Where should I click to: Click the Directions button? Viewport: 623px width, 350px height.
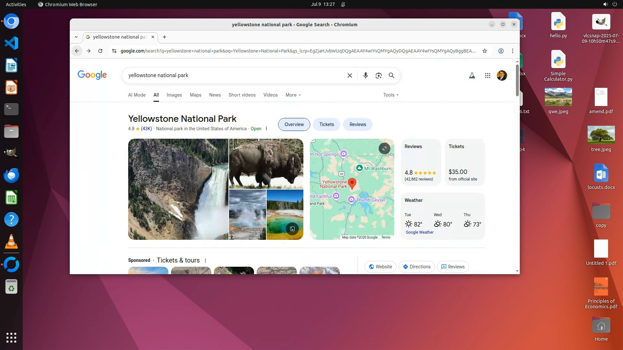click(417, 267)
